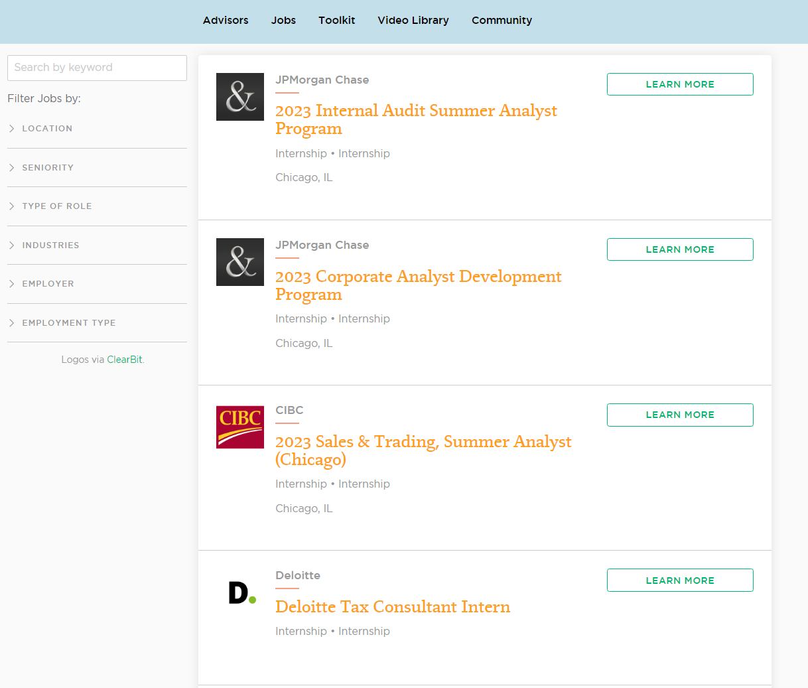The image size is (808, 688).
Task: Open Deloitte Tax Consultant Intern listing
Action: click(x=393, y=607)
